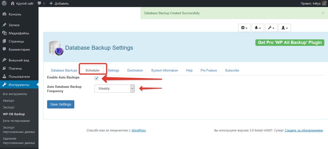Open WP-DB Backup submenu item
The height and width of the screenshot is (149, 328).
14,114
